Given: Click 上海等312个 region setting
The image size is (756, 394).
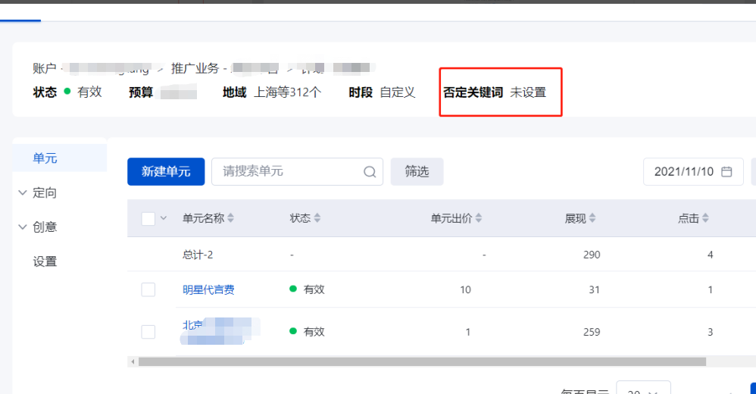Looking at the screenshot, I should click(x=287, y=92).
